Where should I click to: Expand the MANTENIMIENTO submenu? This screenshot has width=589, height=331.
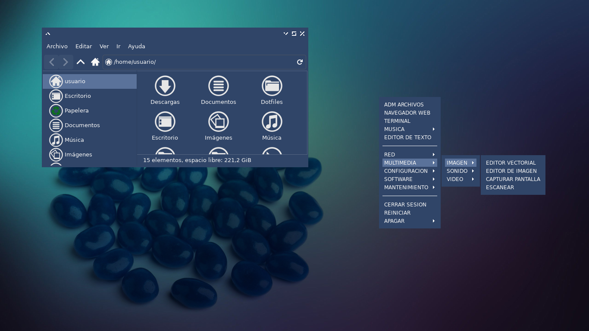click(x=410, y=187)
